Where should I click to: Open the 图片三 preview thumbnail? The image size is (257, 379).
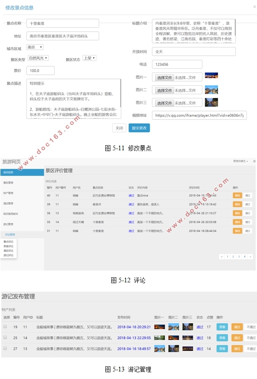click(211, 102)
